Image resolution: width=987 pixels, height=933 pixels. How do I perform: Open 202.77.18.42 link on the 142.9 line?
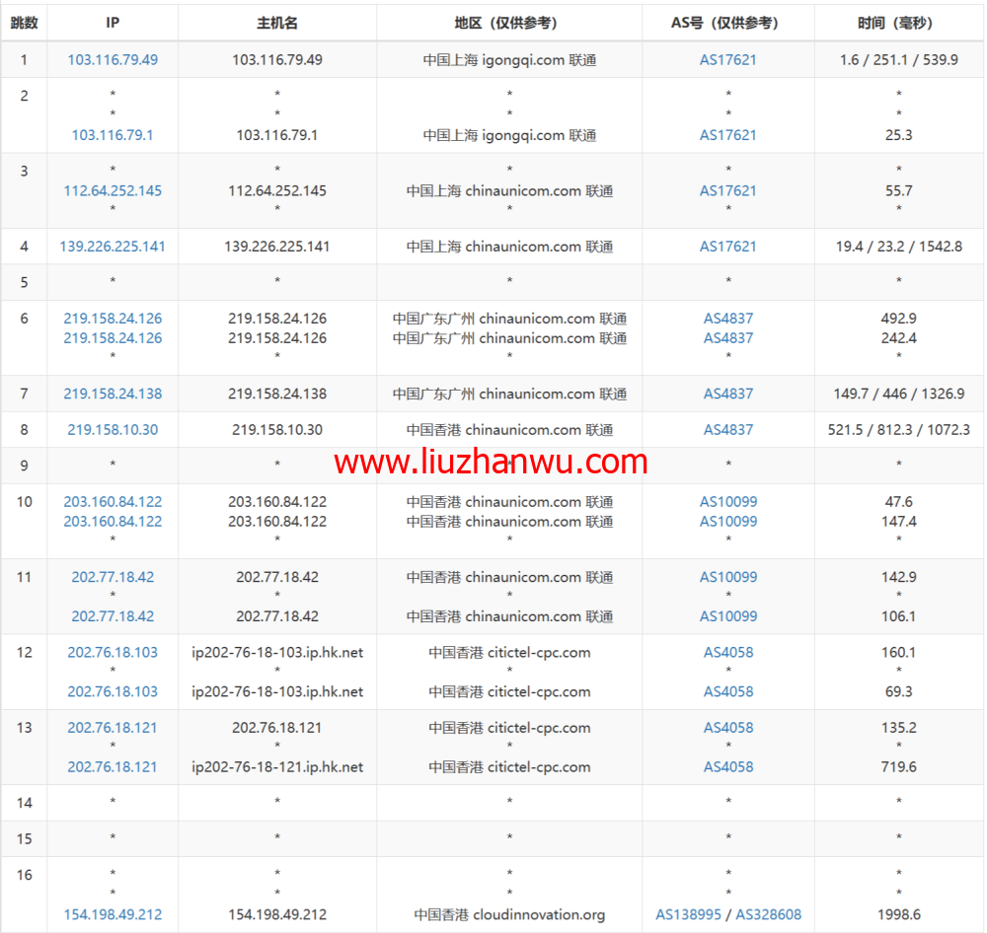tap(113, 577)
